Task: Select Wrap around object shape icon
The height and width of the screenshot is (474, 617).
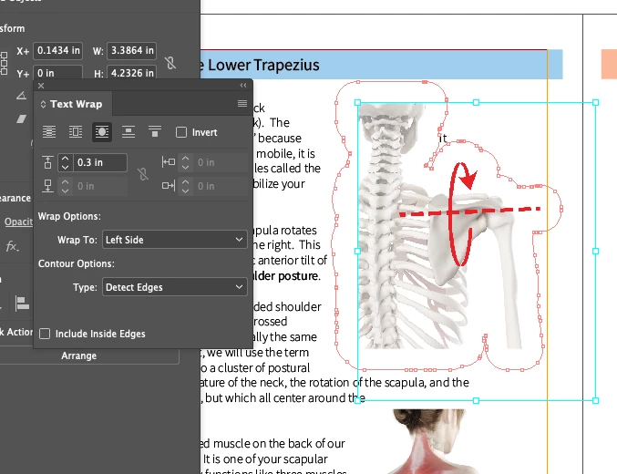Action: [102, 132]
